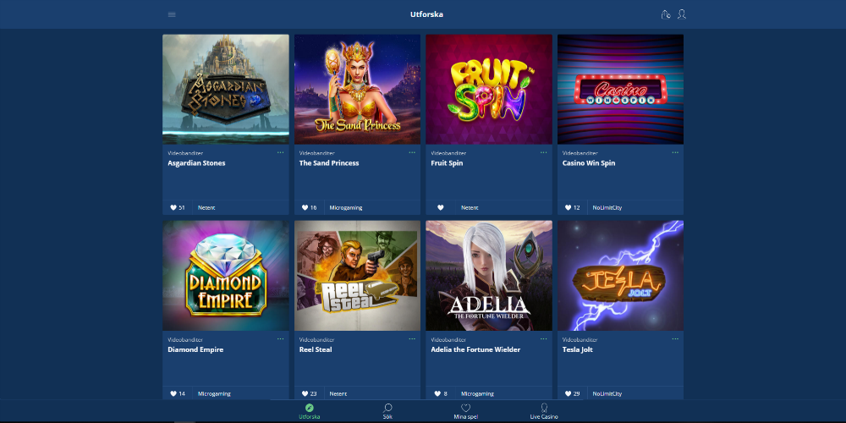
Task: Click Netent provider under Fruit Spin
Action: pos(470,208)
